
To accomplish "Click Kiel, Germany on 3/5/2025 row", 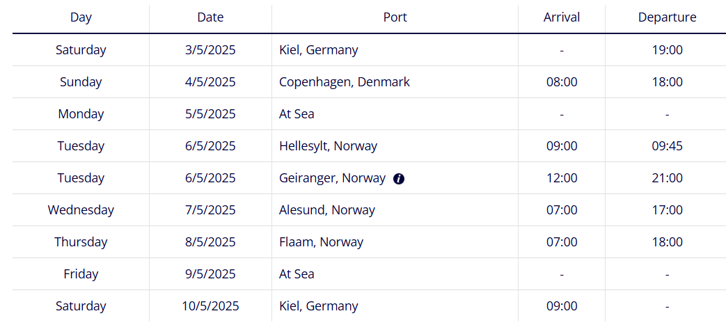I will (319, 50).
